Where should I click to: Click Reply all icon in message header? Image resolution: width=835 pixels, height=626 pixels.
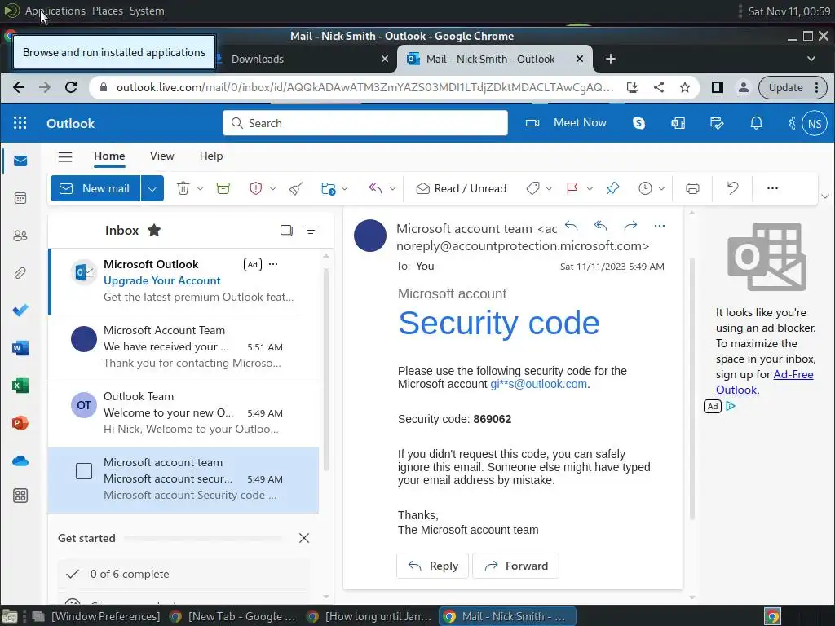601,226
